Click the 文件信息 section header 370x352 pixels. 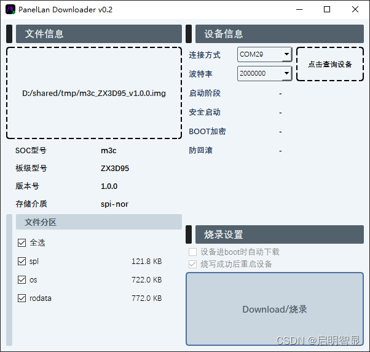click(99, 34)
